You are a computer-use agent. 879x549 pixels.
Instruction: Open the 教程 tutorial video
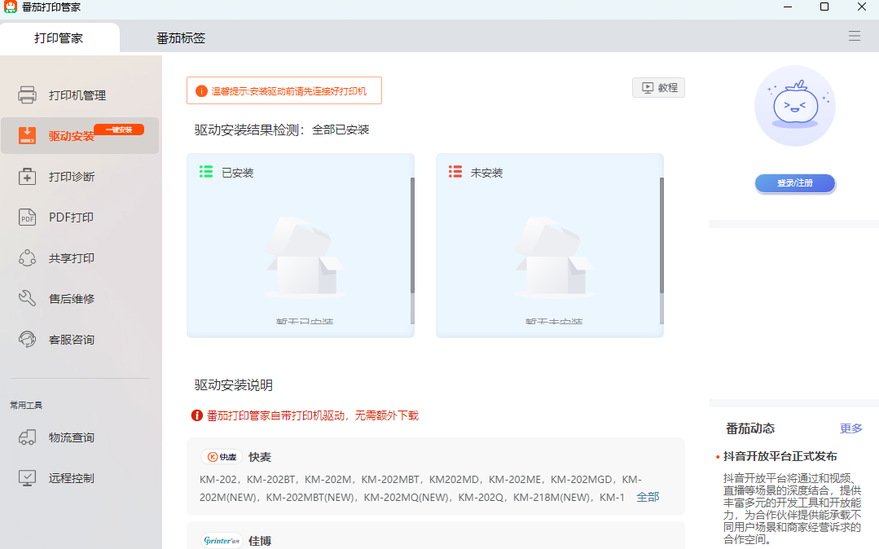(658, 86)
